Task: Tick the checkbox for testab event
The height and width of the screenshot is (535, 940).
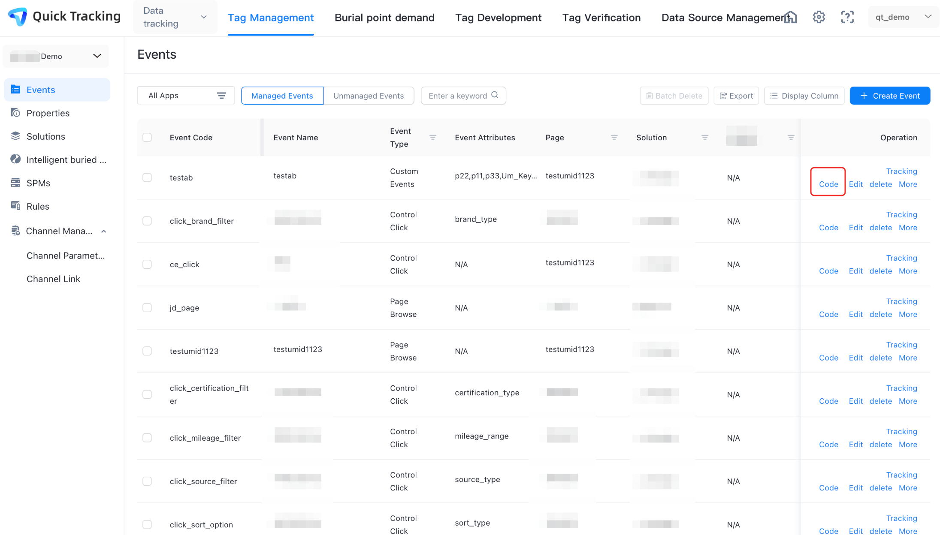Action: point(147,177)
